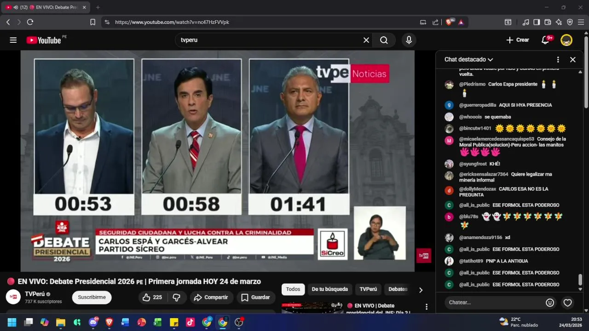Click the debate video player
Viewport: 589px width, 331px height.
tap(217, 161)
